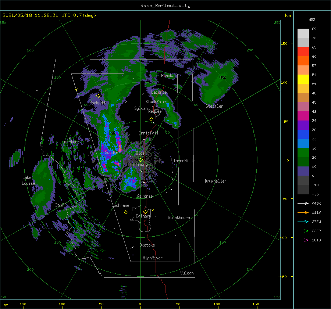Click the white 04DK arrow in legend
Image resolution: width=331 pixels, height=309 pixels.
tap(303, 203)
